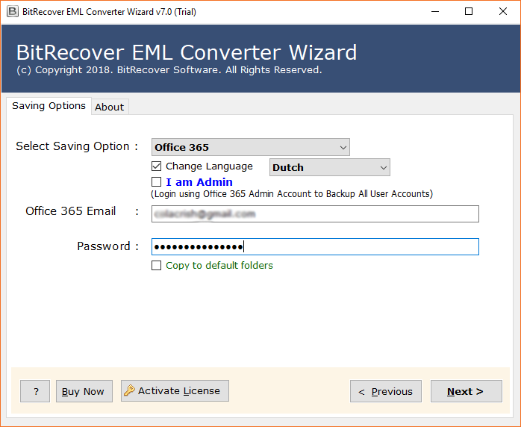Screen dimensions: 521x427
Task: Toggle the Change Language checkbox
Action: coord(156,166)
